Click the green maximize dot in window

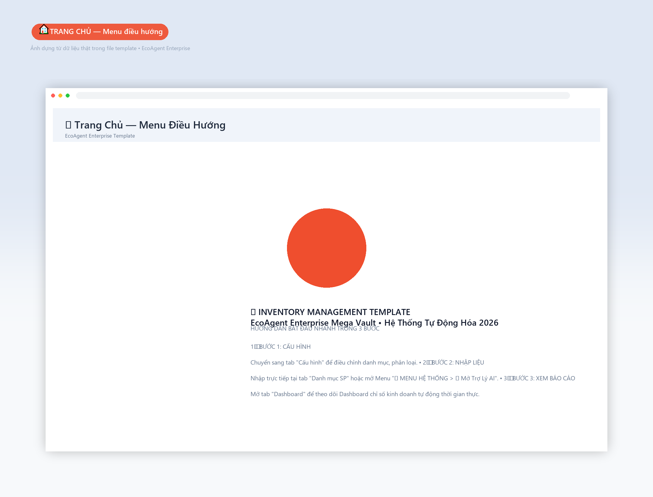(68, 95)
